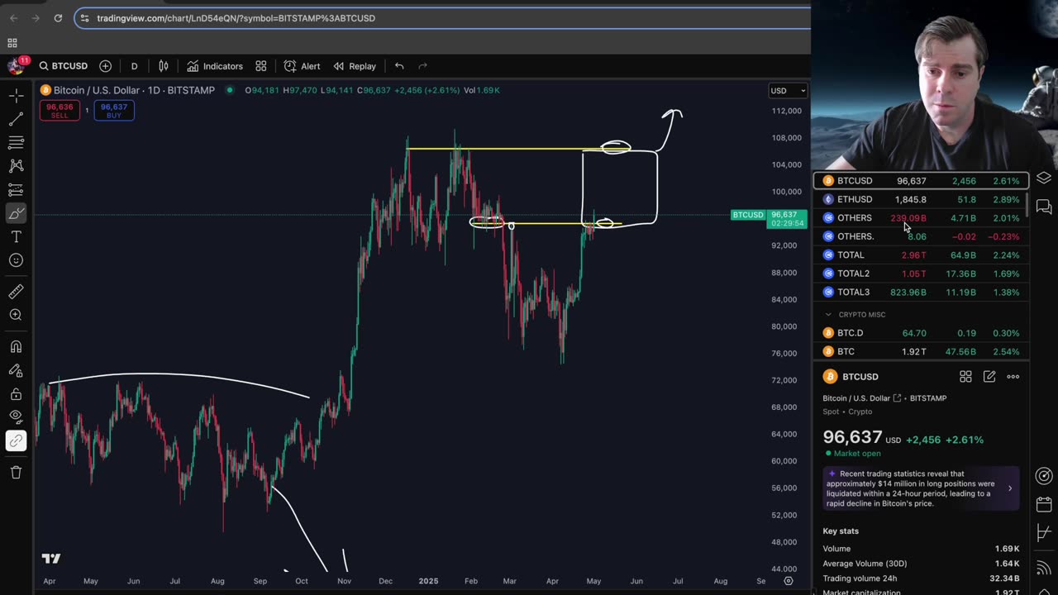Click the browser URL address bar
This screenshot has height=595, width=1058.
click(x=442, y=18)
